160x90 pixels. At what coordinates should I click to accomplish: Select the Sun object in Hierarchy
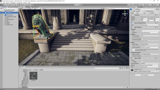point(7,18)
